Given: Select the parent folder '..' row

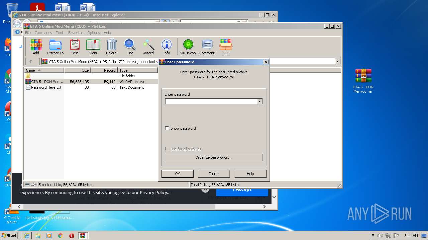Looking at the screenshot, I should [x=91, y=76].
